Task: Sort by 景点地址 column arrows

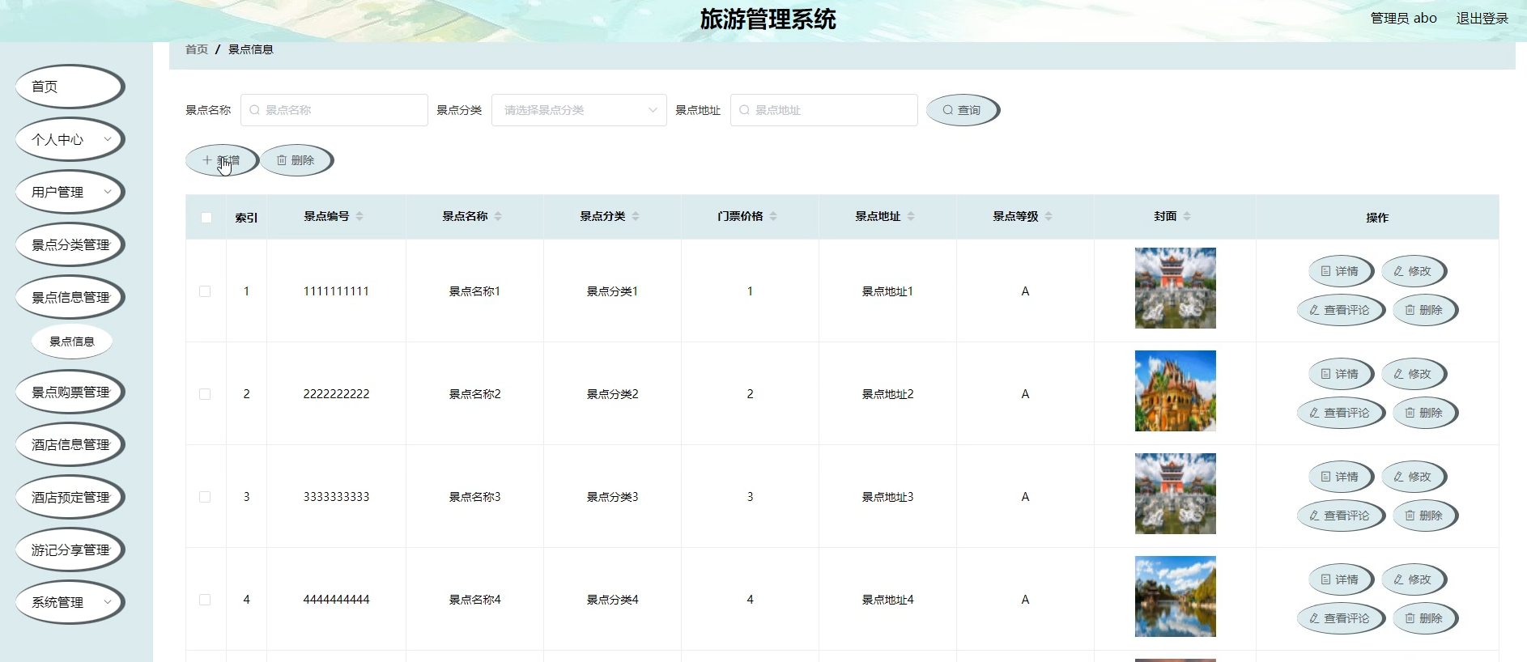Action: [911, 216]
